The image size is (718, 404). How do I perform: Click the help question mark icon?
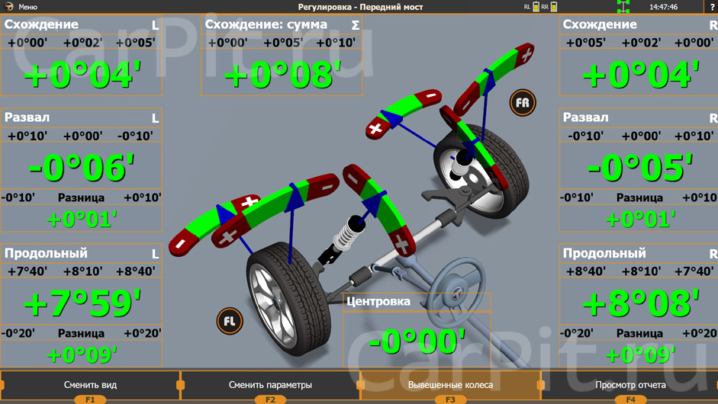click(712, 7)
